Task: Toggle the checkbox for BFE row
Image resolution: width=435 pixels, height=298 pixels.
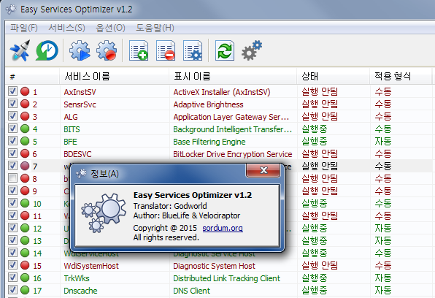Action: [x=12, y=140]
